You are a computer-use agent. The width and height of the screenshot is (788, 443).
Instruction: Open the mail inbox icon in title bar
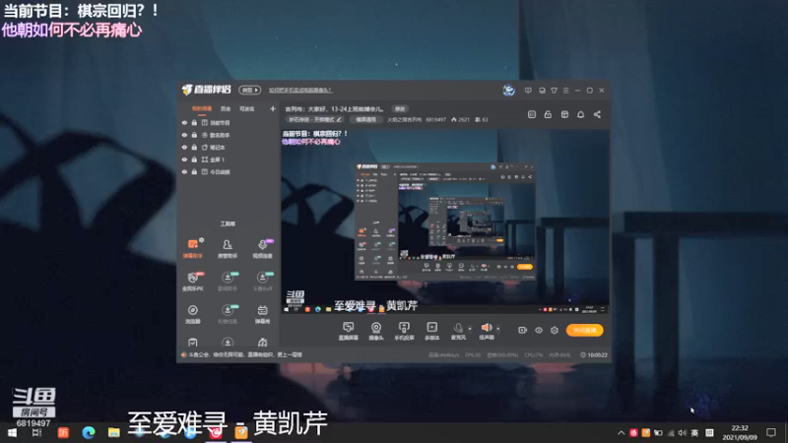[x=542, y=91]
